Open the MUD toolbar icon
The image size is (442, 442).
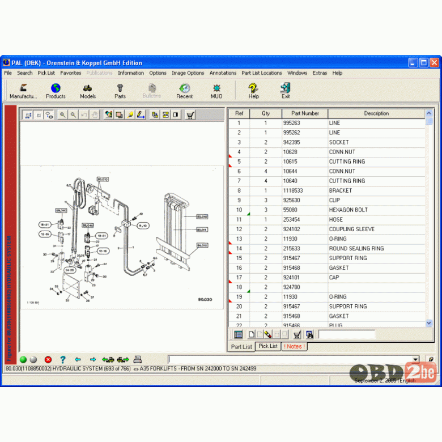pyautogui.click(x=216, y=91)
